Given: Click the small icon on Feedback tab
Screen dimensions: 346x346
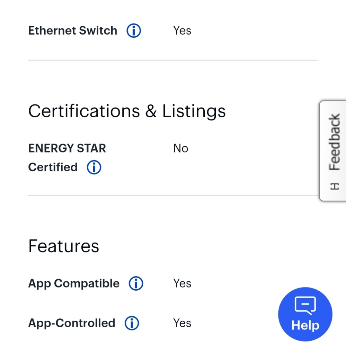Looking at the screenshot, I should [335, 186].
